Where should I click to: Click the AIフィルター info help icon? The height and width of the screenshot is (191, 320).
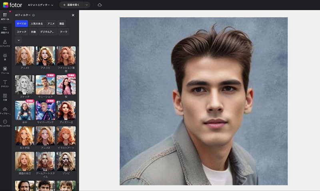(x=33, y=15)
